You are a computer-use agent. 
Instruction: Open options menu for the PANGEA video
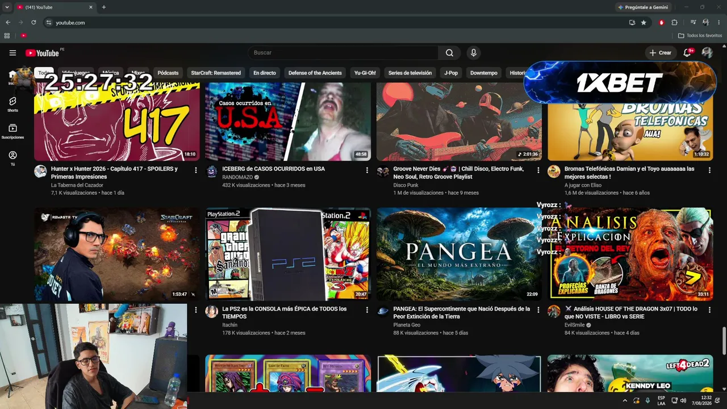pyautogui.click(x=538, y=310)
